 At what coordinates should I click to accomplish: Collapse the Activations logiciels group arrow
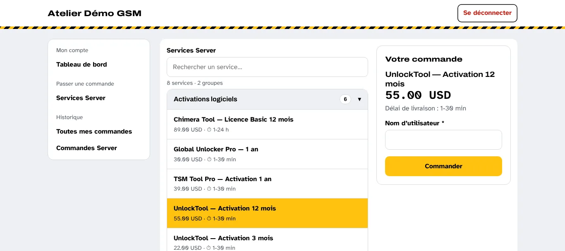tap(359, 99)
